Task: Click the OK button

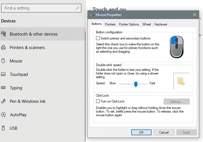Action: point(141,132)
